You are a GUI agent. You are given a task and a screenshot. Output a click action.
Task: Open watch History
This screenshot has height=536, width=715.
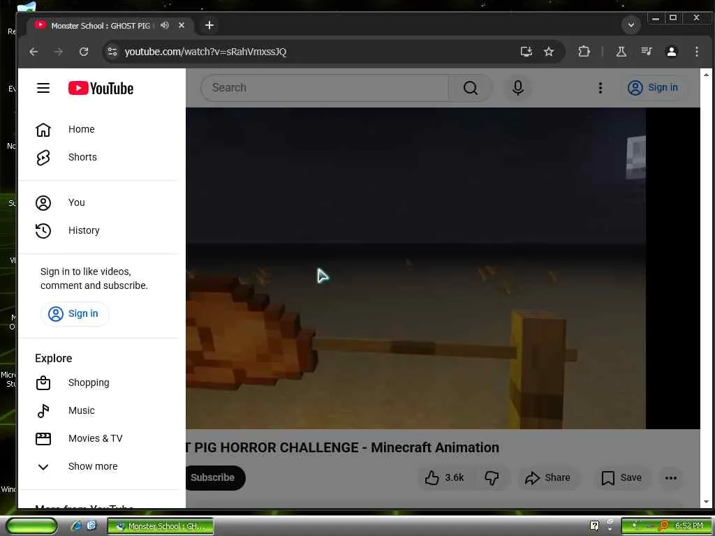101,230
